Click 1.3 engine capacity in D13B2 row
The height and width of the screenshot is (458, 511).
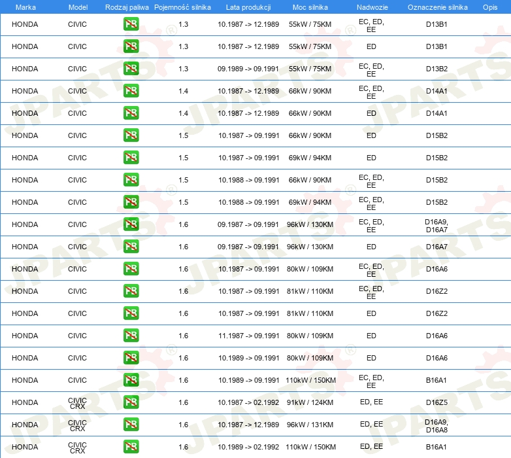pyautogui.click(x=183, y=69)
